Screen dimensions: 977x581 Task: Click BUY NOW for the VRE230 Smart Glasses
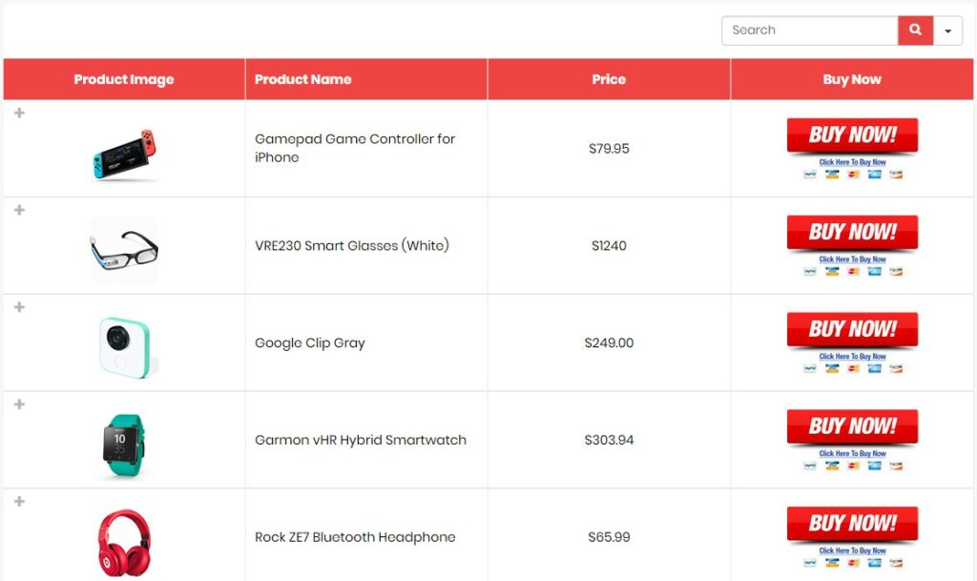tap(852, 232)
